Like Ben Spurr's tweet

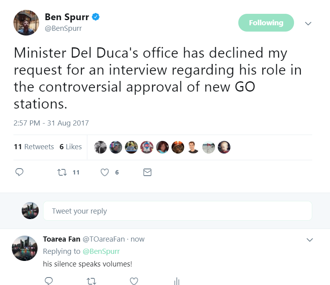[105, 172]
